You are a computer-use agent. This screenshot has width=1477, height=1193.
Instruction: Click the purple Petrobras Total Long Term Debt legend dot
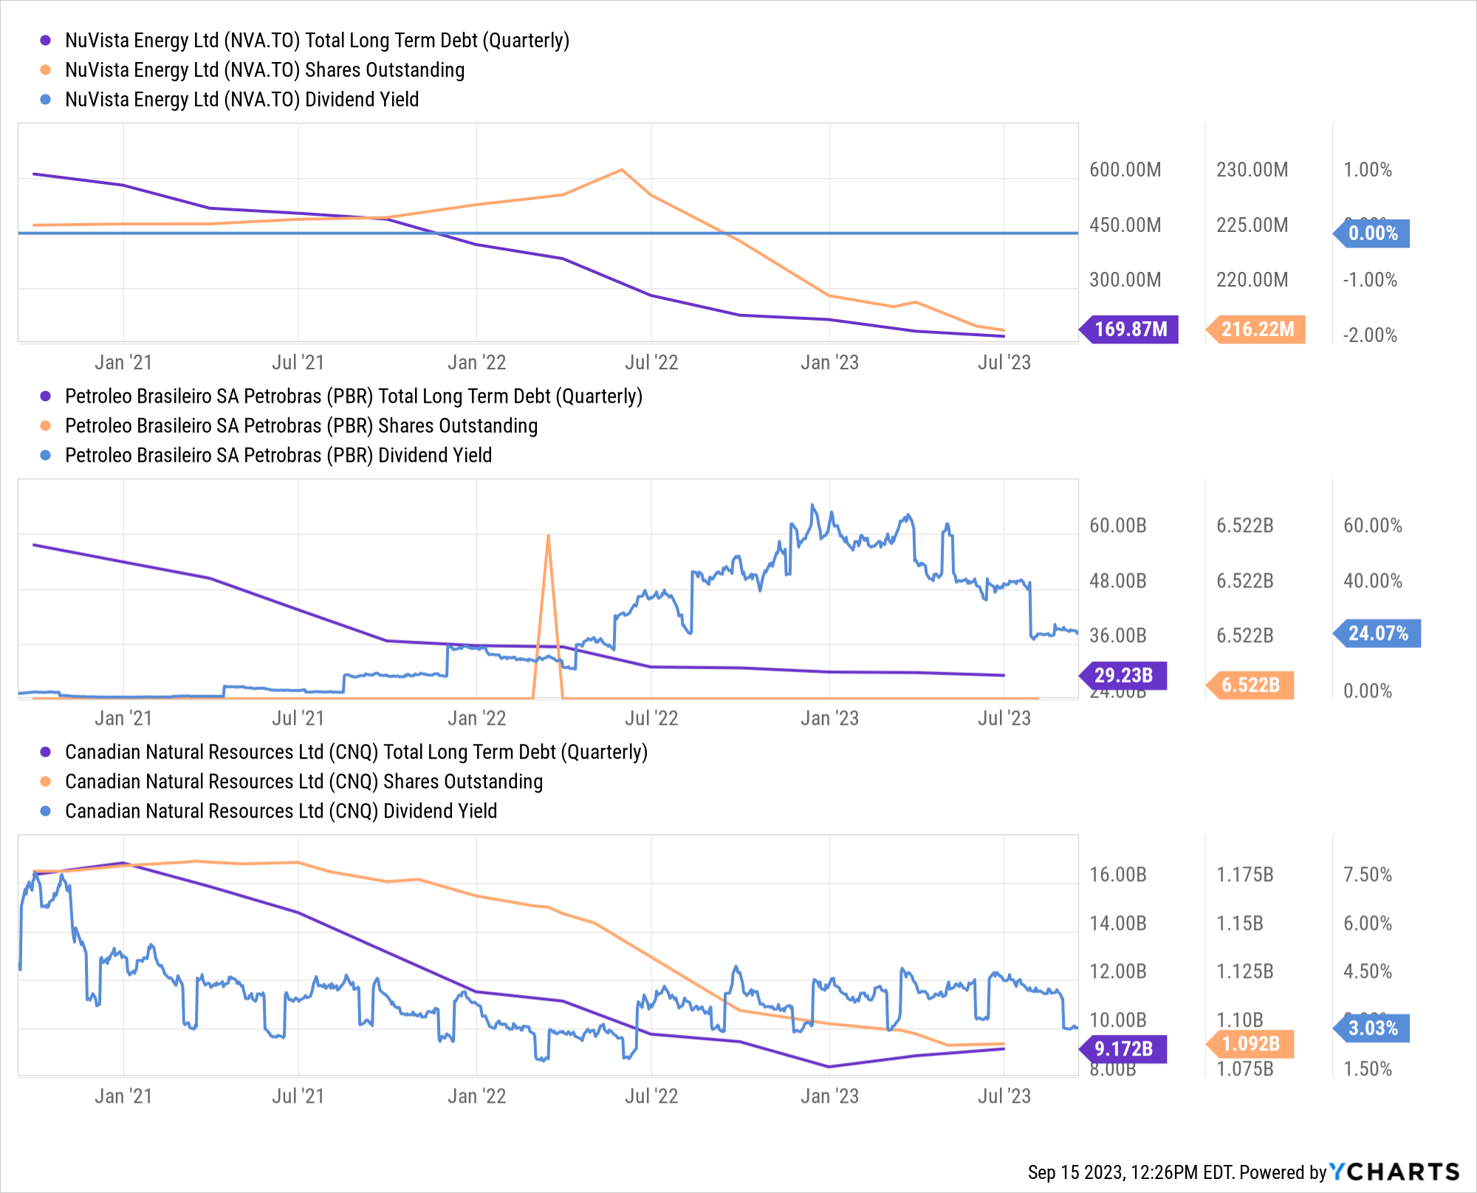pyautogui.click(x=45, y=397)
